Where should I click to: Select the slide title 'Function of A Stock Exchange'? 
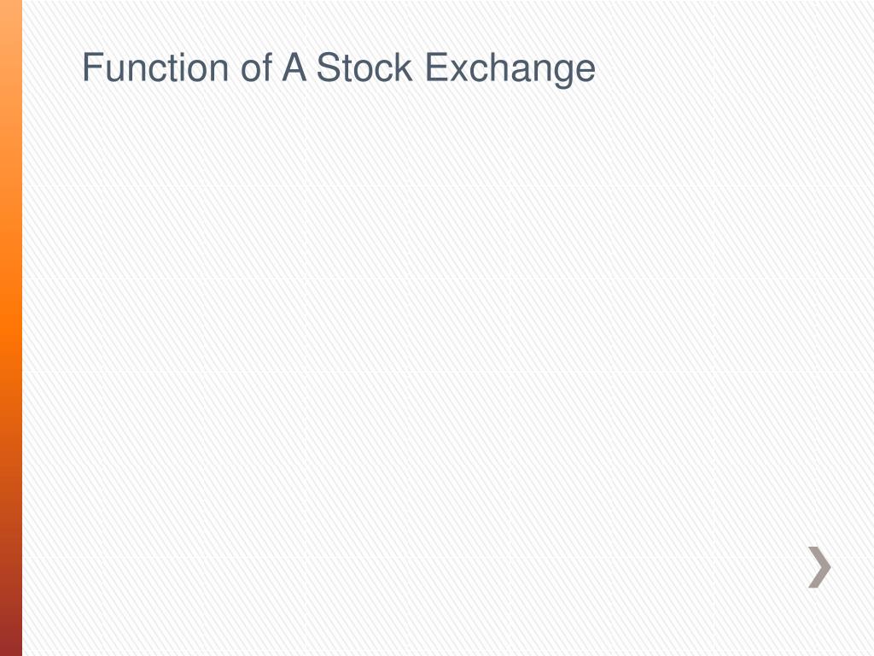(339, 68)
